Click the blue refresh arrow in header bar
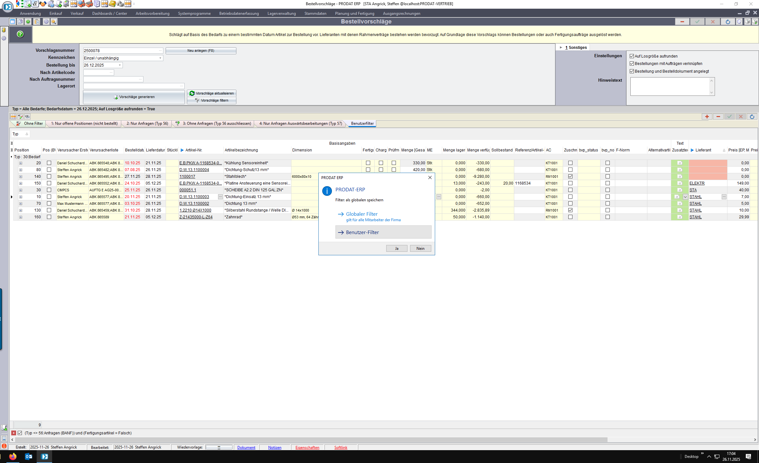Image resolution: width=759 pixels, height=463 pixels. point(728,22)
